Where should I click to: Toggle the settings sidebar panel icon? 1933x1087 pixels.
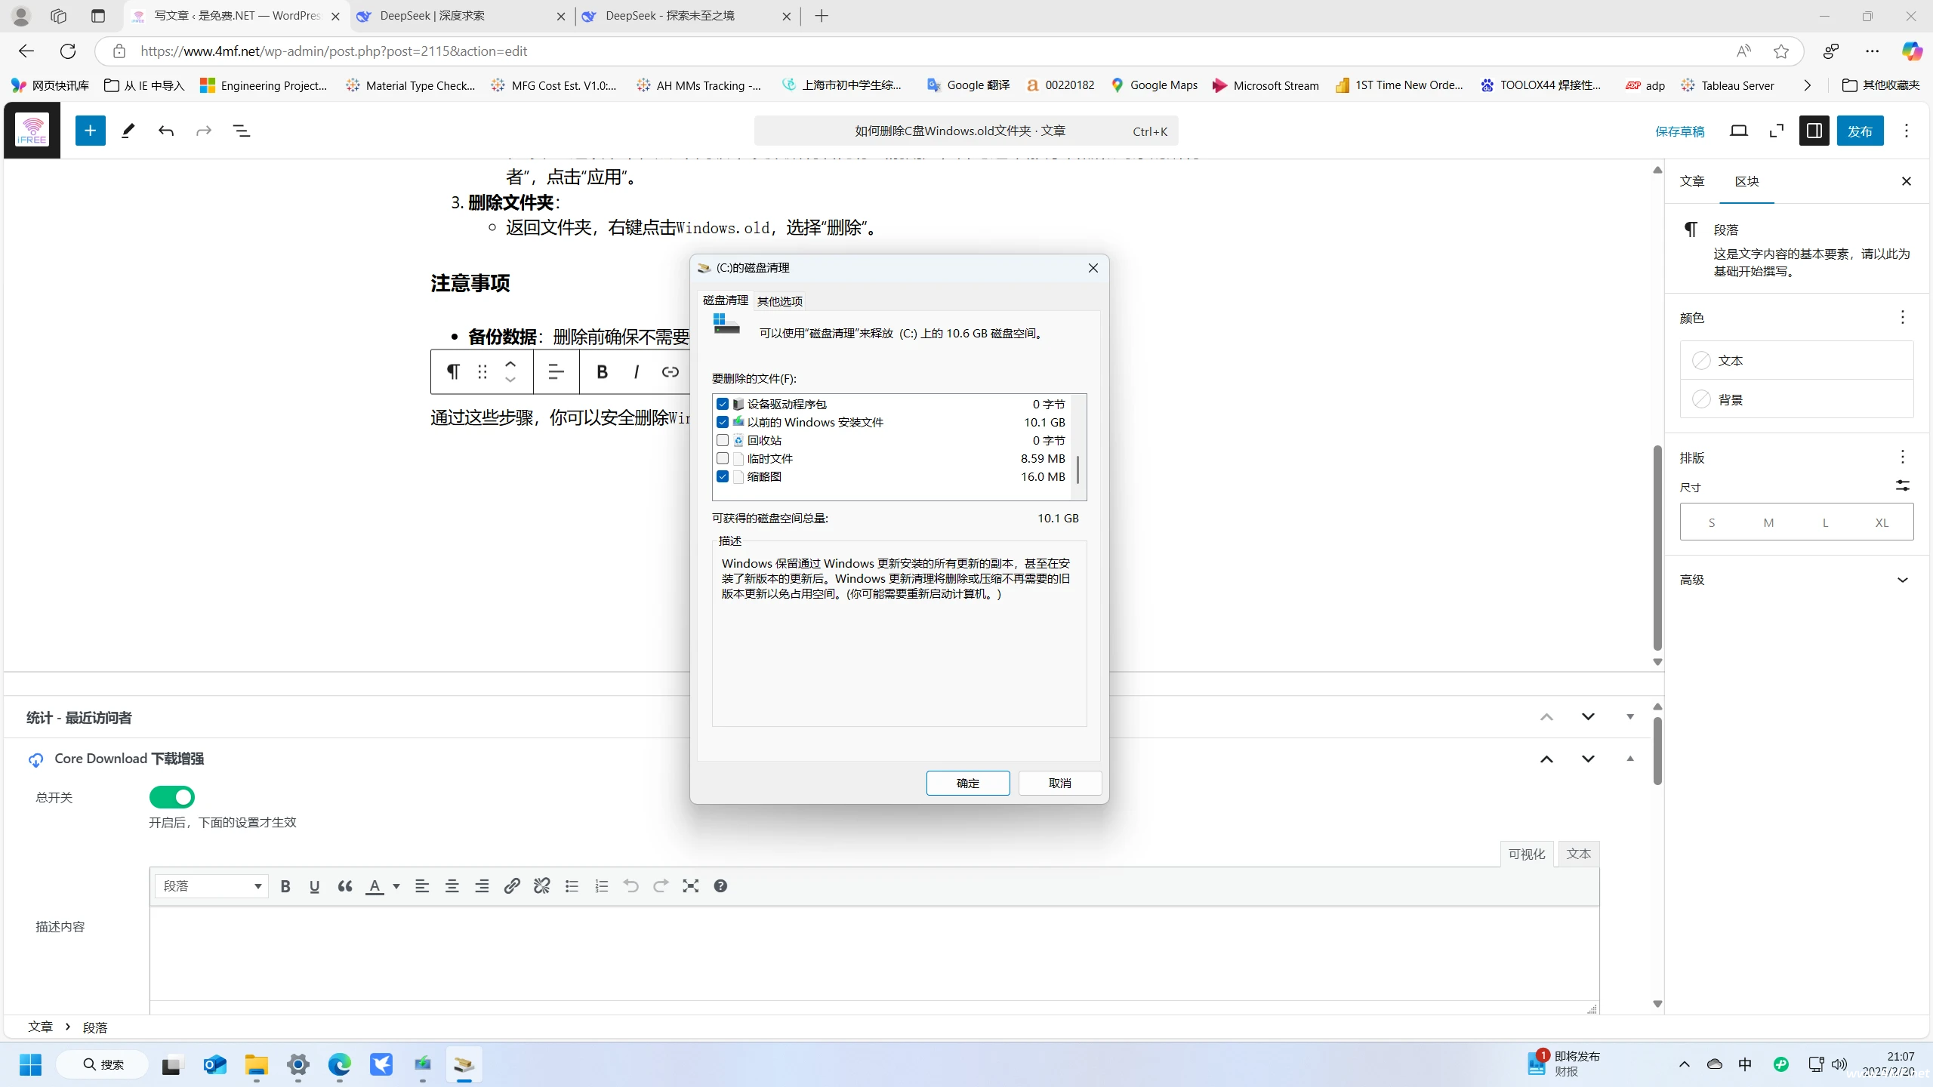[1814, 131]
